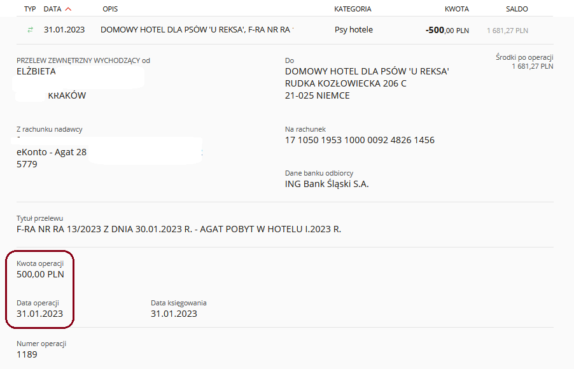Click the KATEGORIA column header

pyautogui.click(x=353, y=9)
